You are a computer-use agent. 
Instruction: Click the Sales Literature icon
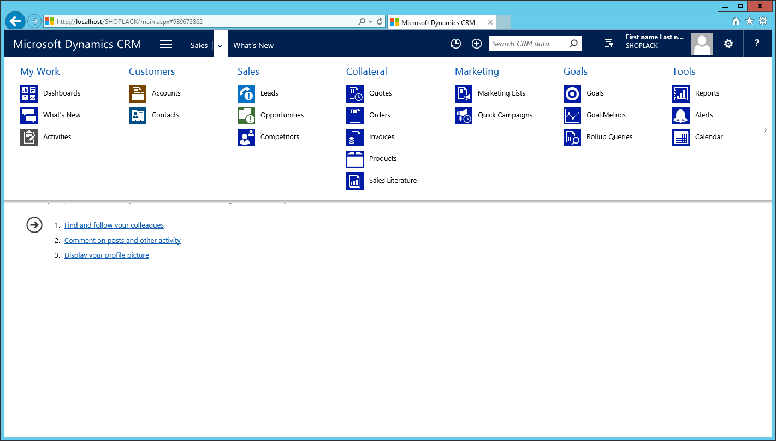coord(355,181)
